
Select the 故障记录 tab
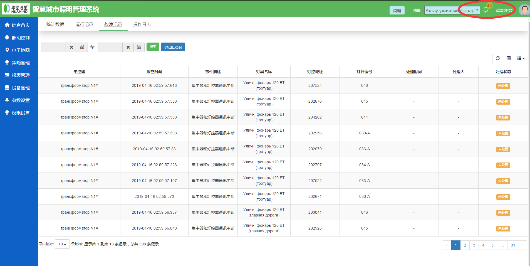click(113, 24)
